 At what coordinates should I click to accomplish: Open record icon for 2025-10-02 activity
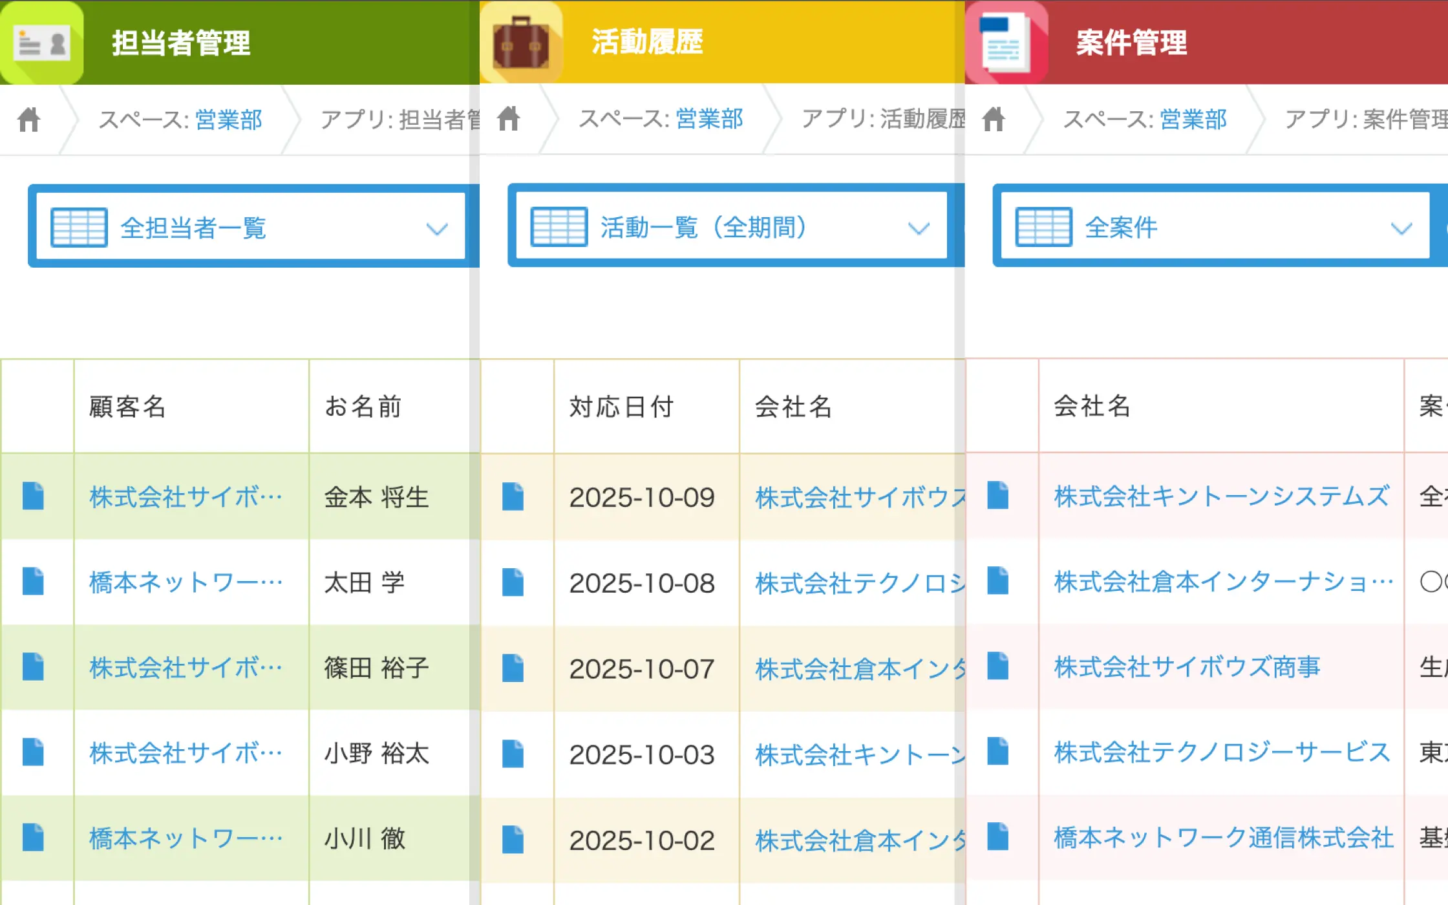tap(513, 840)
